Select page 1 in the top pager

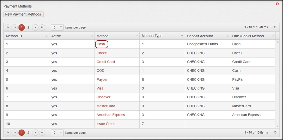21,27
